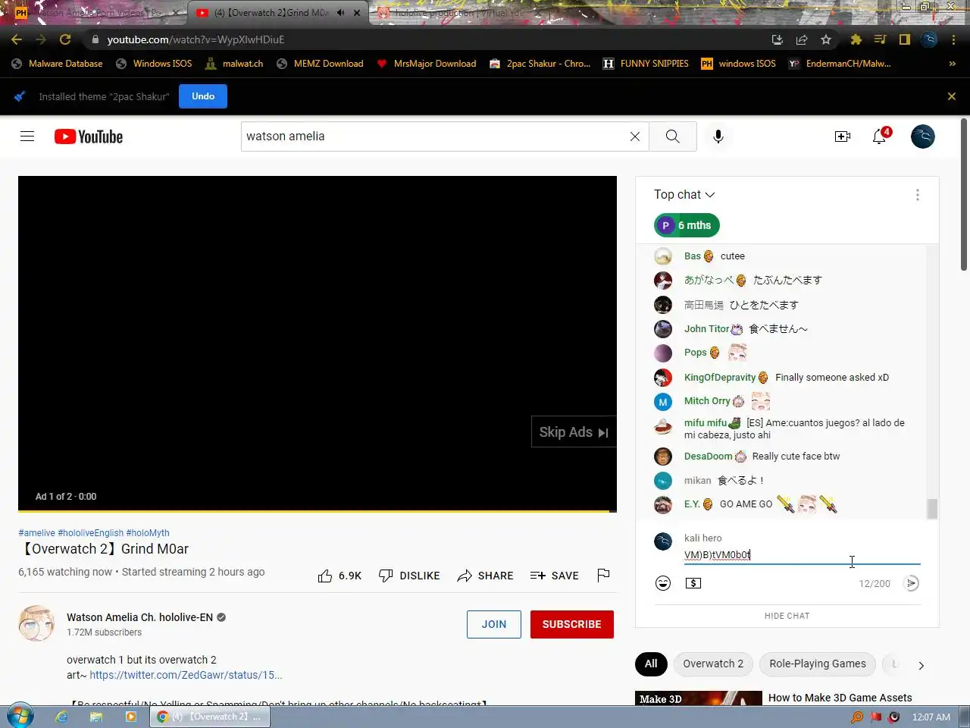This screenshot has height=728, width=970.
Task: Click the 6 mths membership badge chip
Action: [x=687, y=225]
